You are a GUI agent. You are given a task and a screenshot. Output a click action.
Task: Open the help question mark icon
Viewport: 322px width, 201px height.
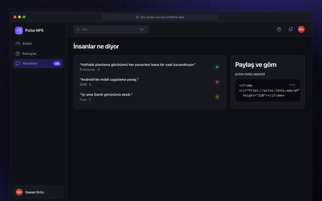click(x=279, y=29)
